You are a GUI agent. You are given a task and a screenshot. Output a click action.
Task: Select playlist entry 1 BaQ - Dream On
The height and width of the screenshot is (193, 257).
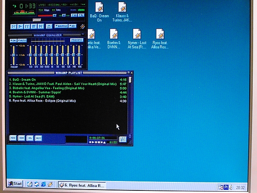point(68,80)
